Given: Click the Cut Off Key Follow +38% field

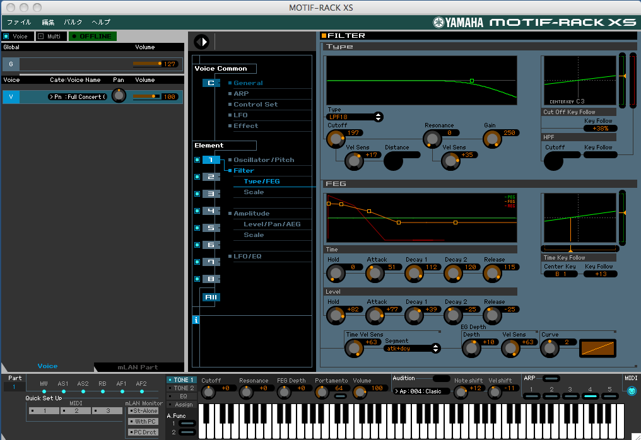Looking at the screenshot, I should pyautogui.click(x=600, y=129).
